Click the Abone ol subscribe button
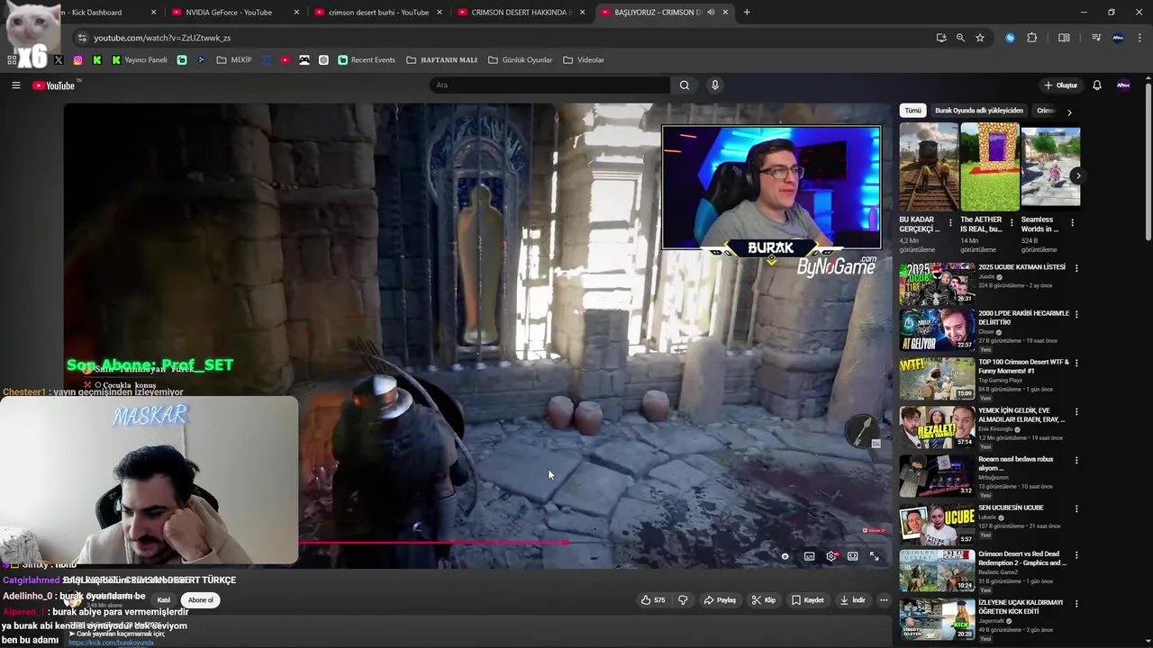 pyautogui.click(x=201, y=600)
